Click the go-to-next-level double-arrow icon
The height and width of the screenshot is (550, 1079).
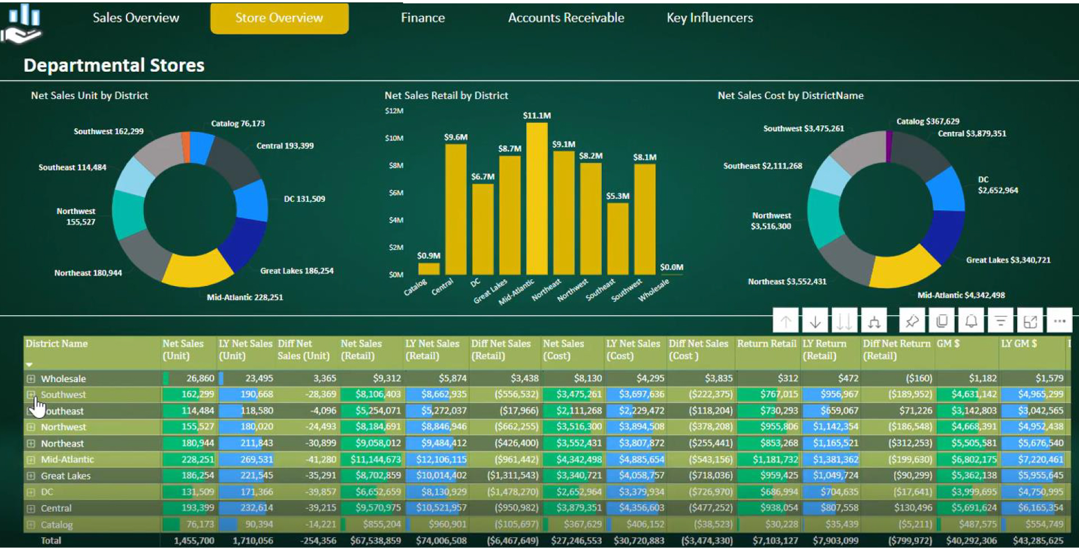845,320
